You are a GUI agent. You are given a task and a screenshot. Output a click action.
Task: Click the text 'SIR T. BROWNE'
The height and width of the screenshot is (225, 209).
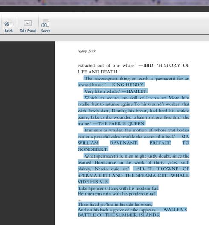(158, 169)
